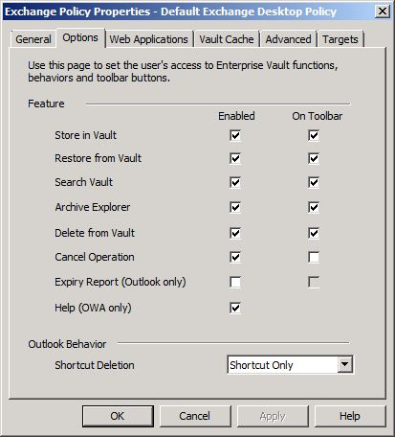This screenshot has height=437, width=395.
Task: Open the Web Applications tab
Action: (149, 39)
